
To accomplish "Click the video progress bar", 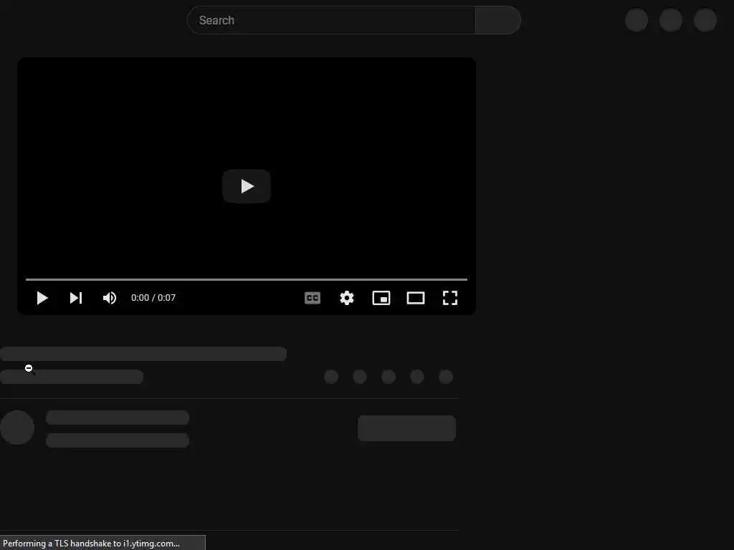I will [247, 279].
